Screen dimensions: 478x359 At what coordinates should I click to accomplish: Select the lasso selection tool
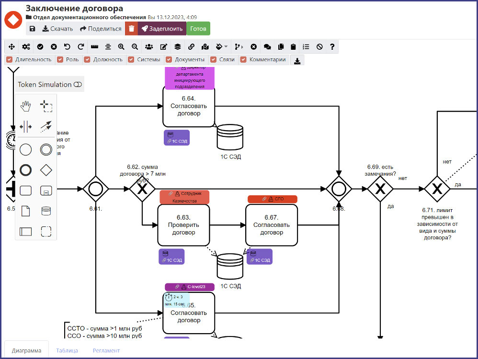46,106
